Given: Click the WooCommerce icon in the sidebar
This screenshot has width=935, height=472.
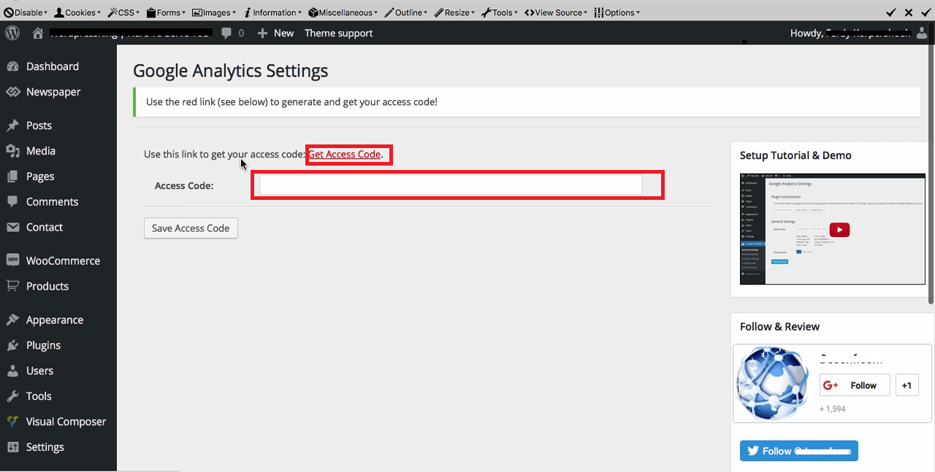Looking at the screenshot, I should 12,260.
